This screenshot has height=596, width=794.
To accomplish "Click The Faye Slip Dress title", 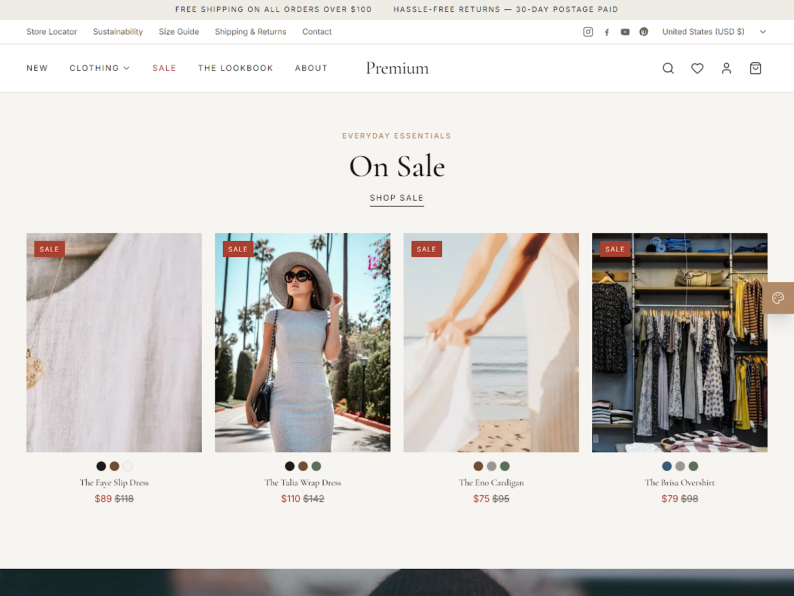I will tap(114, 483).
